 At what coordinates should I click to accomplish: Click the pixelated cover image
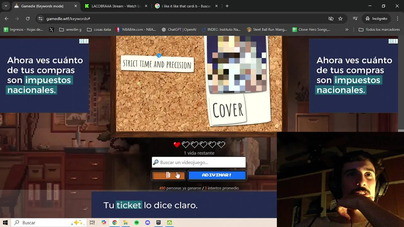[x=236, y=64]
